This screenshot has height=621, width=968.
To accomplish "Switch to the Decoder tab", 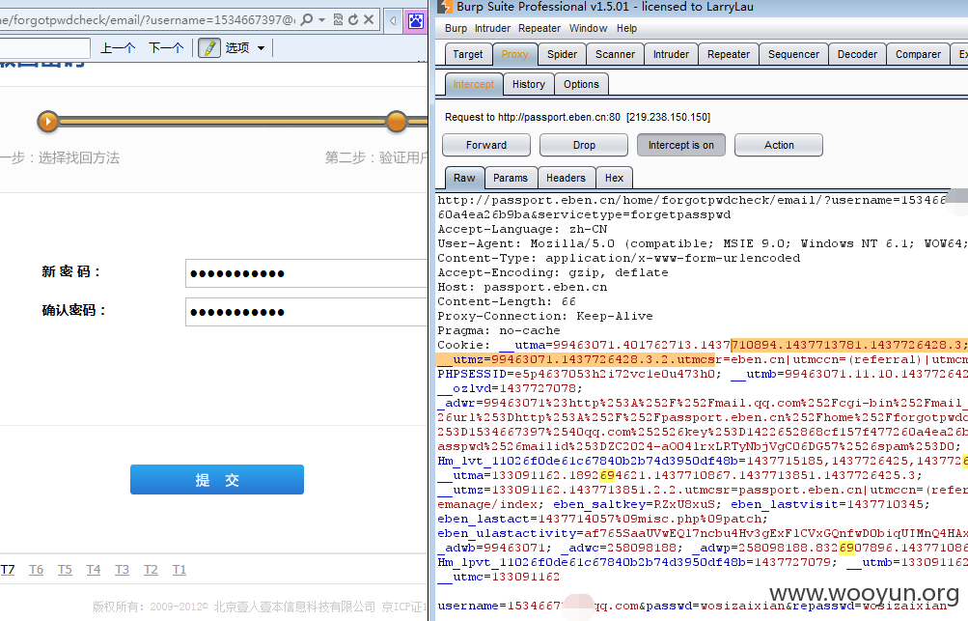I will point(857,54).
